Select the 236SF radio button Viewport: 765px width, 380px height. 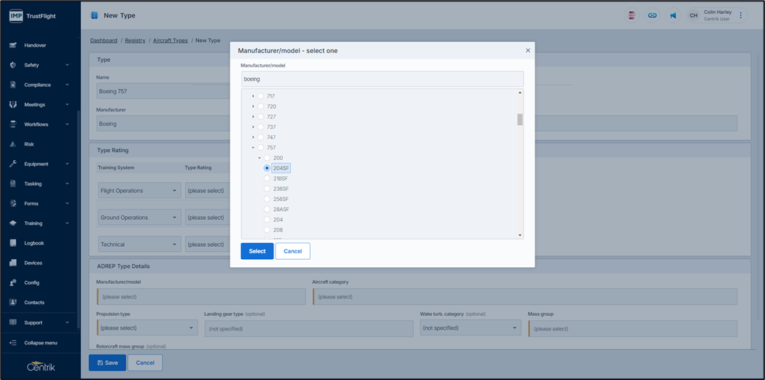(x=267, y=189)
